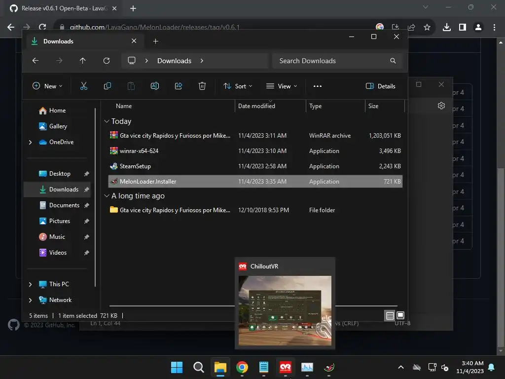Open Chrome from the taskbar

[242, 367]
